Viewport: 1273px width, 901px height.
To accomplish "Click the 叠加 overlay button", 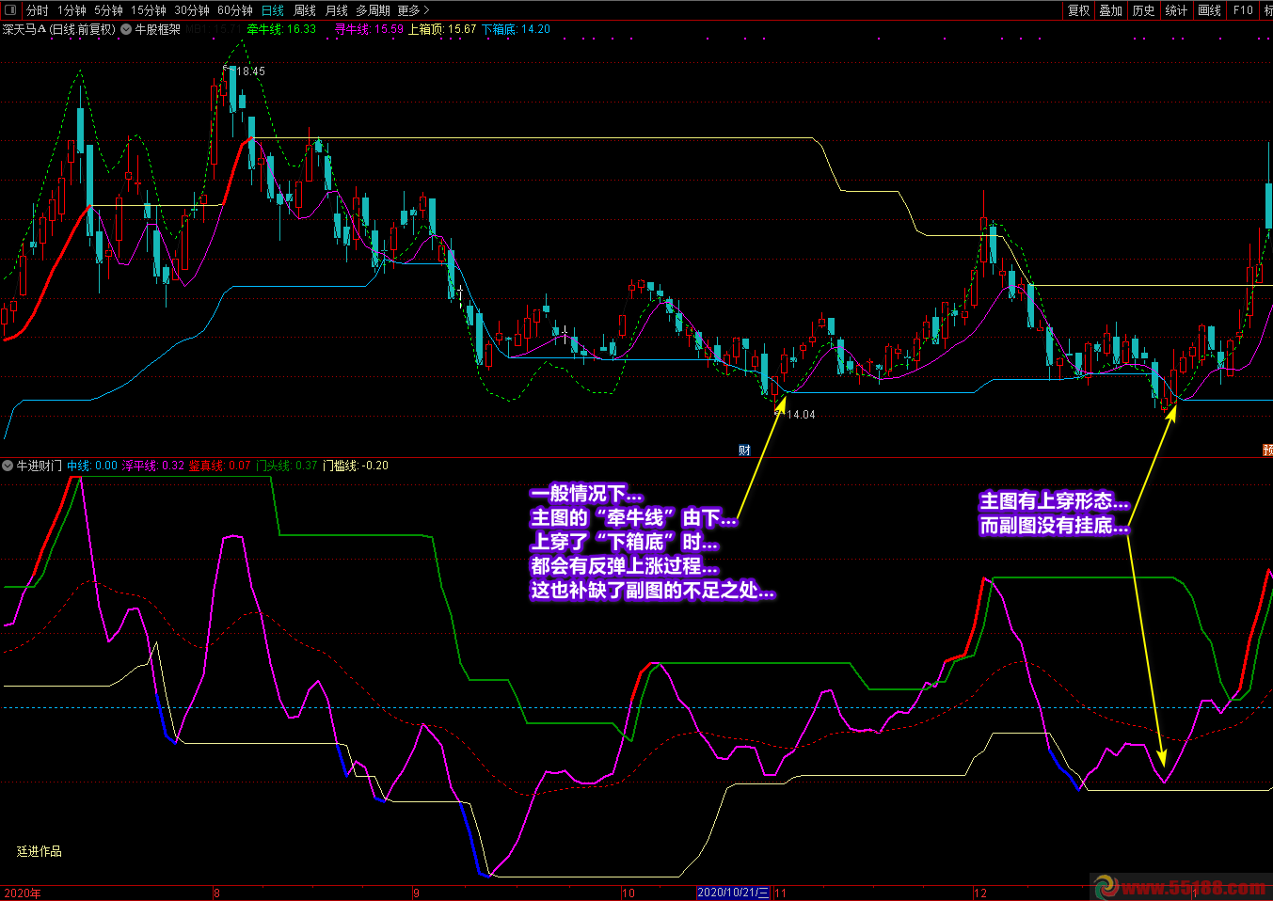I will point(1111,10).
